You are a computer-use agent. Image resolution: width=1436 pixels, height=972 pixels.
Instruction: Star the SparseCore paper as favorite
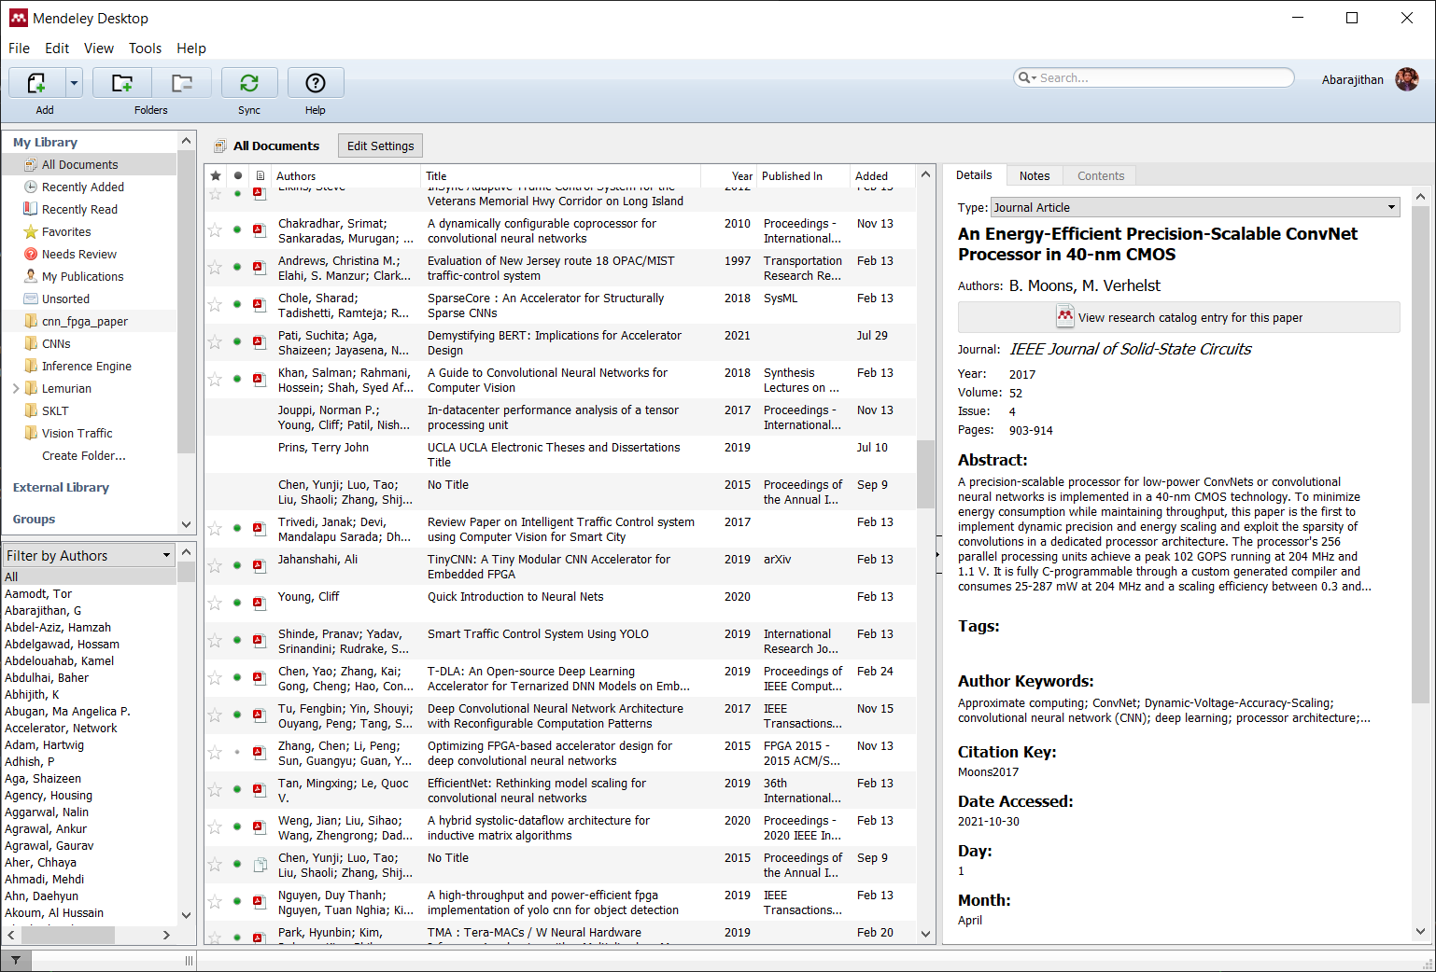pos(216,304)
